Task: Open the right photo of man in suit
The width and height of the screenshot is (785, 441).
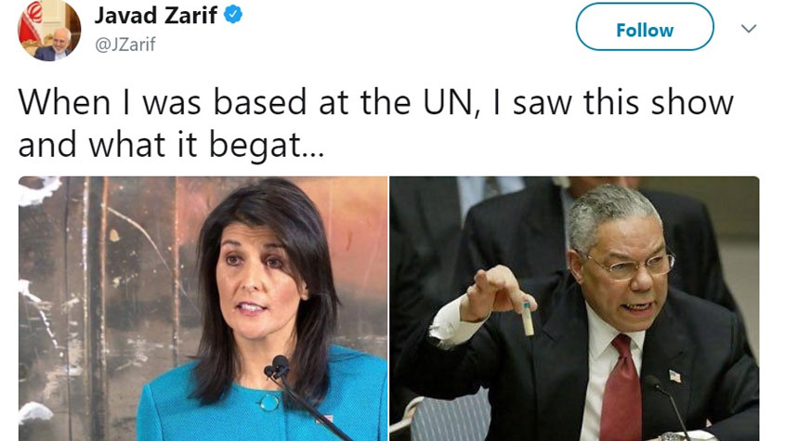Action: (574, 308)
